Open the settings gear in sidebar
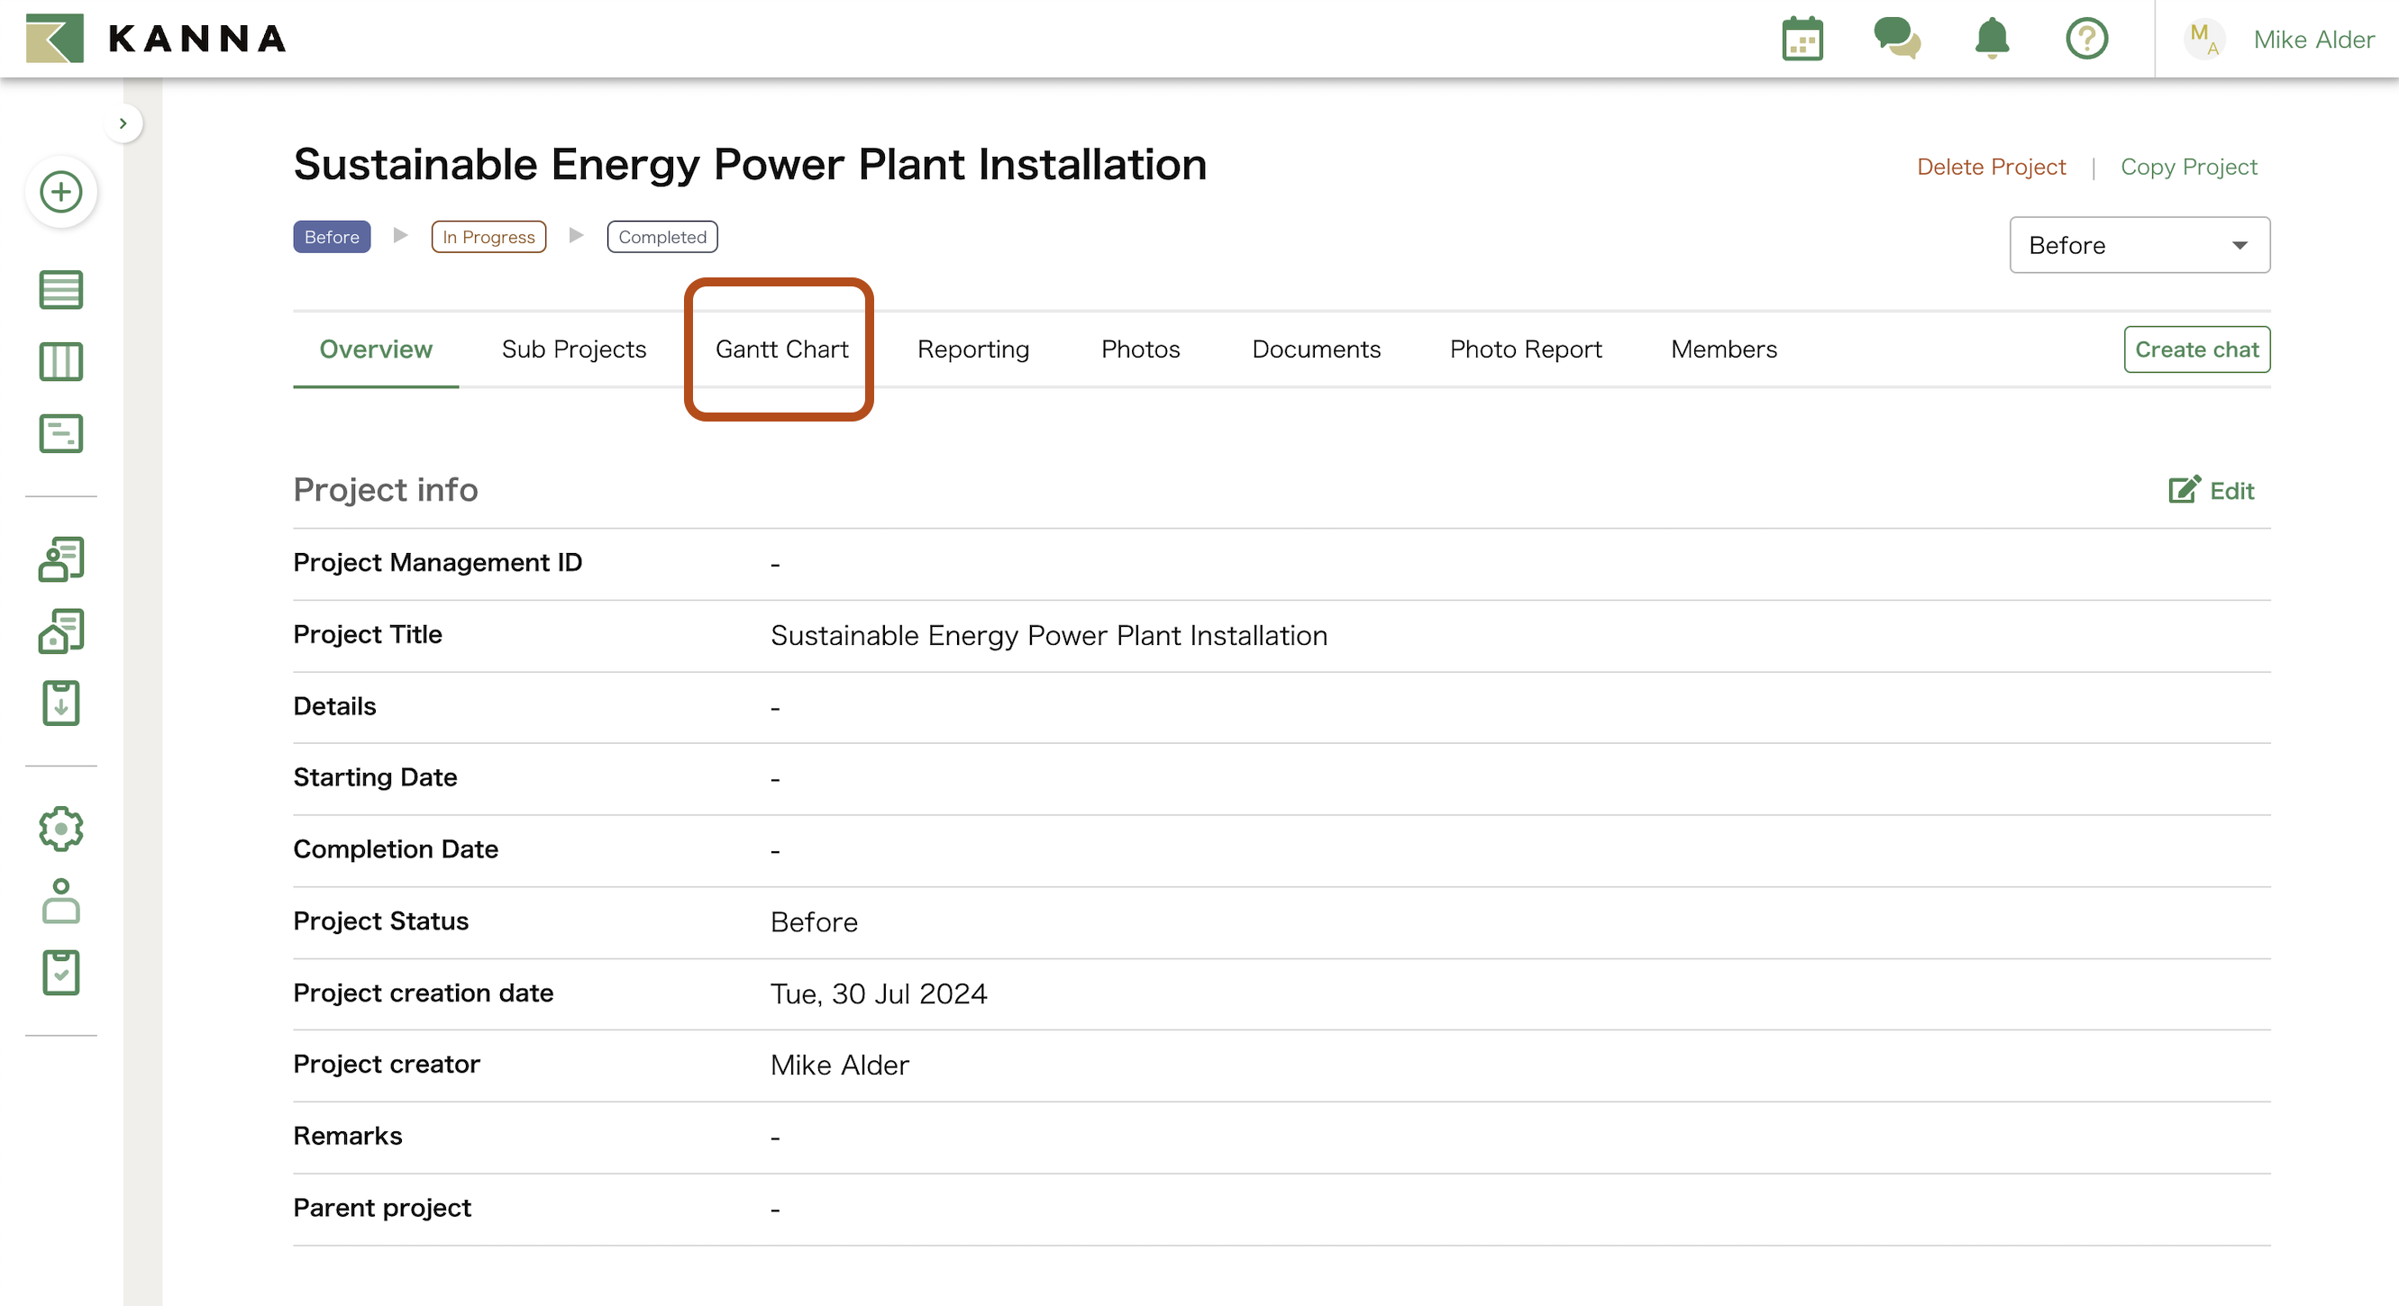This screenshot has width=2399, height=1306. 61,828
